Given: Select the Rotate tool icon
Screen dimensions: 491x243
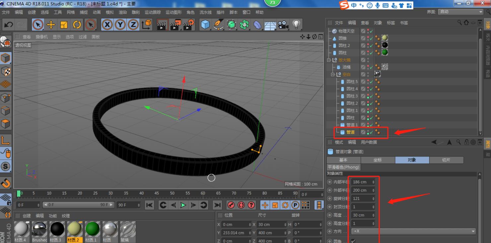Looking at the screenshot, I should click(x=77, y=25).
